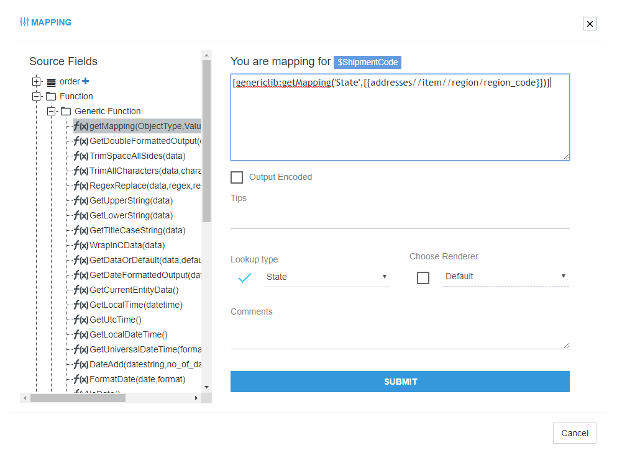Click the f(x) icon beside TrimSpaceAllSides
The width and height of the screenshot is (617, 461).
[x=81, y=156]
